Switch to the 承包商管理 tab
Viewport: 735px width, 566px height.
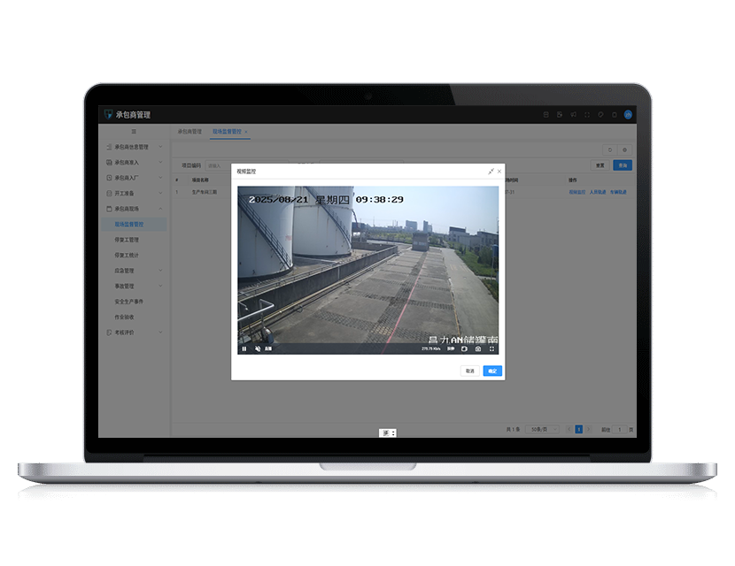pyautogui.click(x=190, y=131)
